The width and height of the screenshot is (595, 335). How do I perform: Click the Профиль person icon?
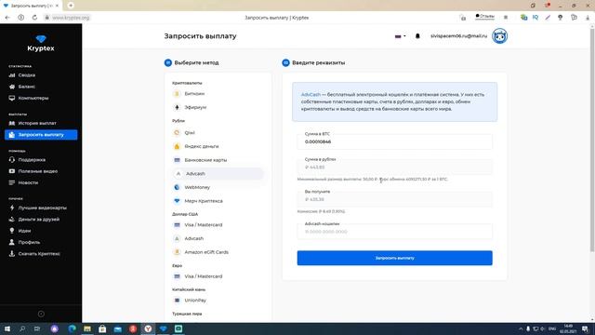click(12, 242)
